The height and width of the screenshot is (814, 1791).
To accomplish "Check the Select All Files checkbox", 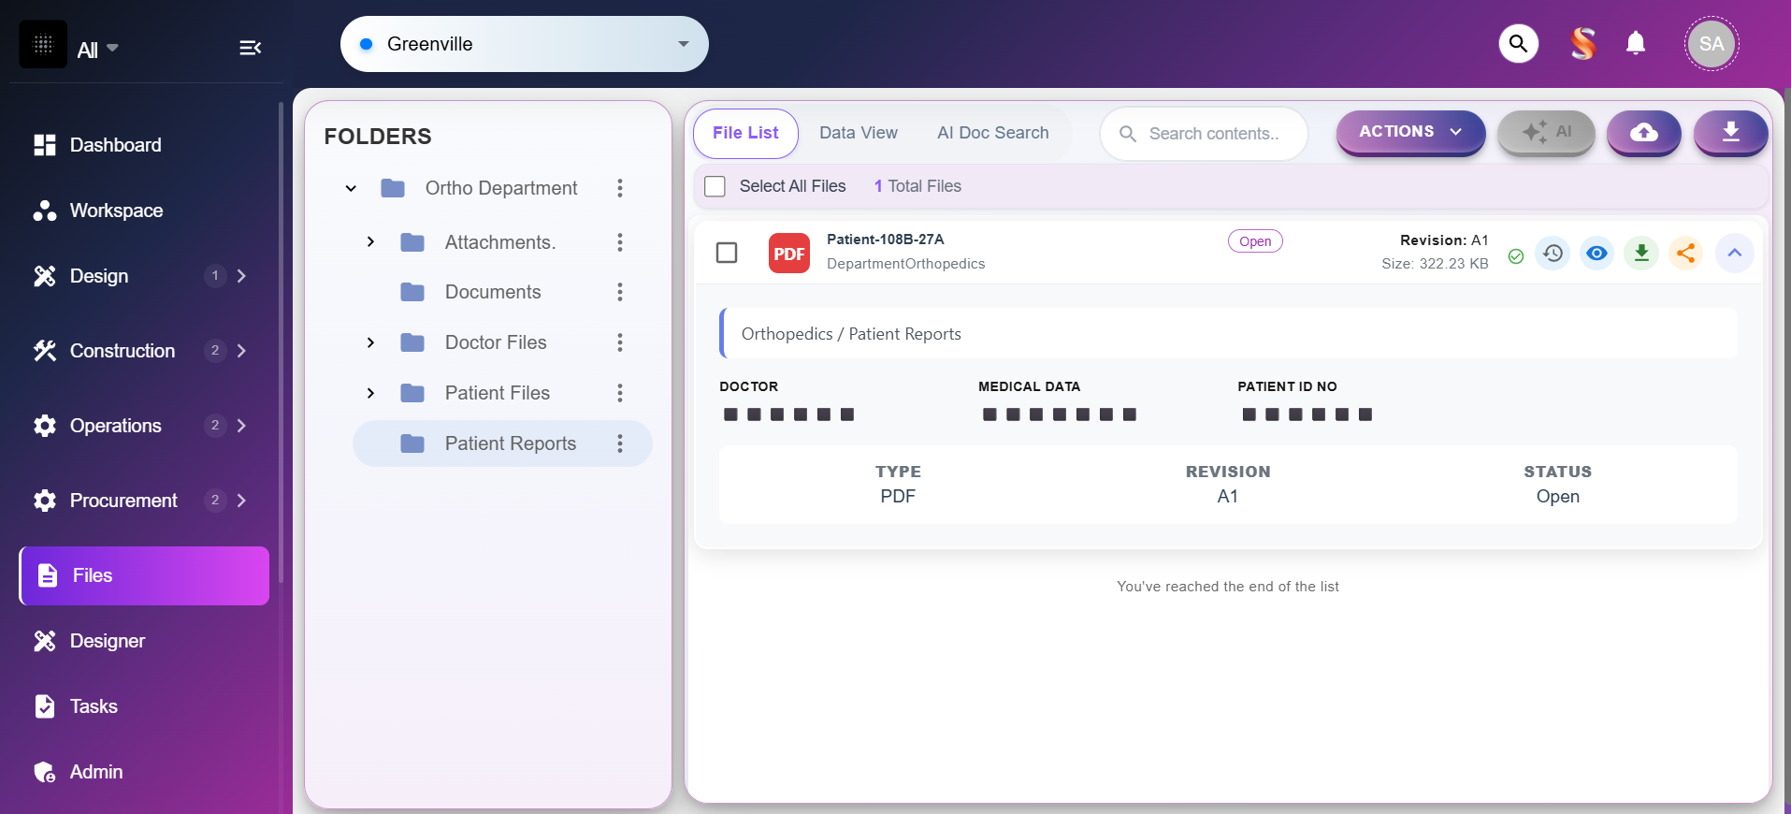I will 715,186.
